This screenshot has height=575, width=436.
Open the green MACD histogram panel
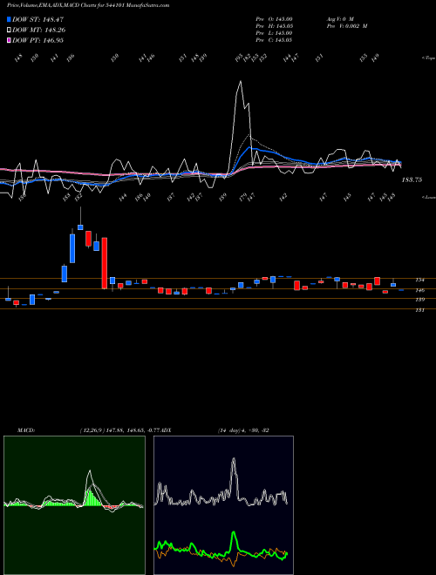click(74, 505)
